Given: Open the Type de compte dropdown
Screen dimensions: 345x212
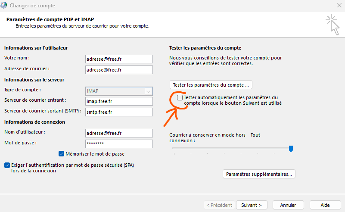Looking at the screenshot, I should click(119, 91).
